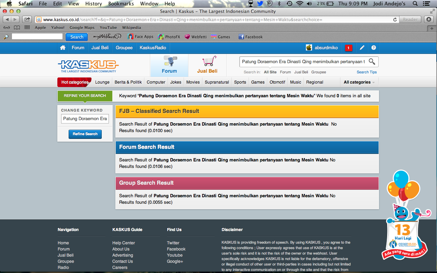Image resolution: width=437 pixels, height=273 pixels.
Task: Click the Change Keyword input field
Action: click(x=85, y=119)
